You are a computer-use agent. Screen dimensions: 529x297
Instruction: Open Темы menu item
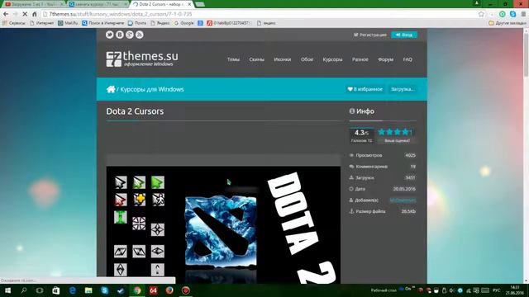coord(233,59)
